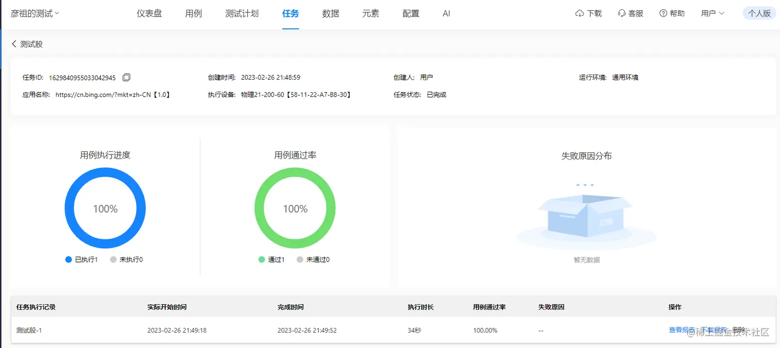Viewport: 780px width, 348px height.
Task: Open 查看报告 for 测试股-1
Action: [682, 330]
